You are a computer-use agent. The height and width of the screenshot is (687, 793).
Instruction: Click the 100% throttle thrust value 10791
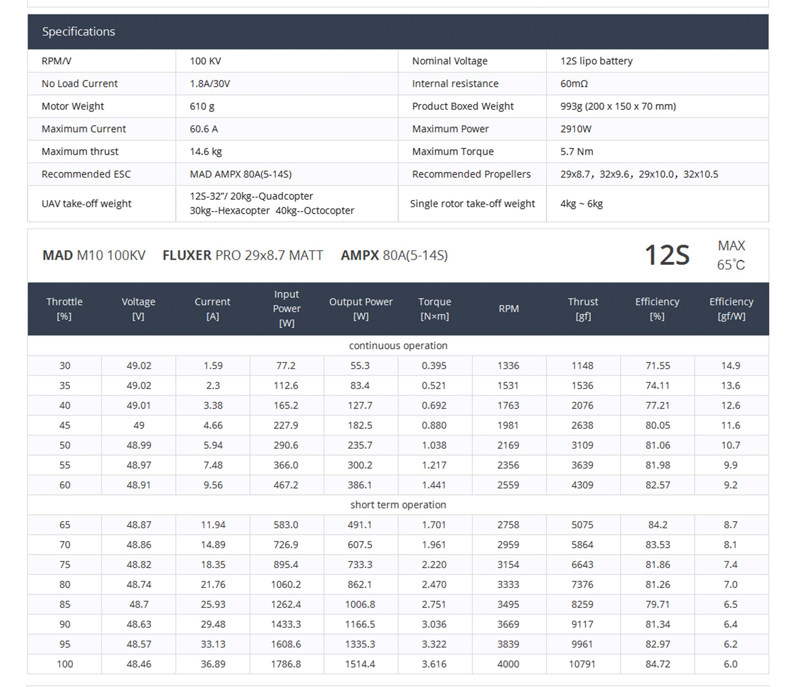tap(582, 664)
